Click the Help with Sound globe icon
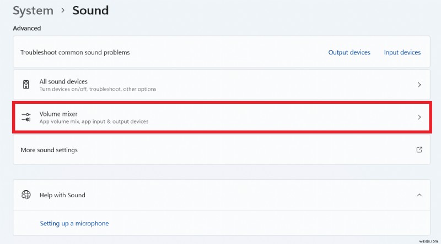441x244 pixels. pos(26,195)
